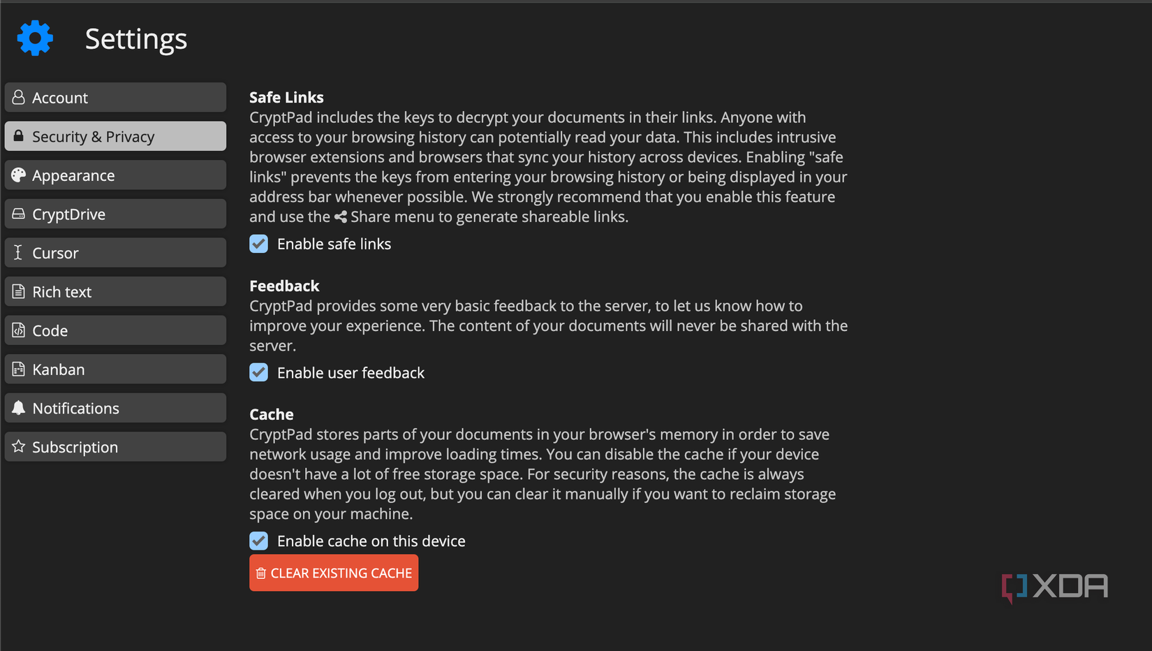Click the Kanban board icon
1152x651 pixels.
pos(18,369)
